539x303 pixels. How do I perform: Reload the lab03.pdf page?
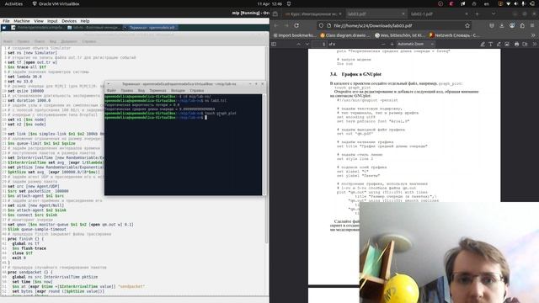[296, 25]
